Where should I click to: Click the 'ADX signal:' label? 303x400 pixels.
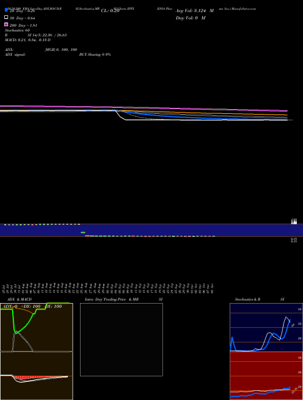[15, 55]
